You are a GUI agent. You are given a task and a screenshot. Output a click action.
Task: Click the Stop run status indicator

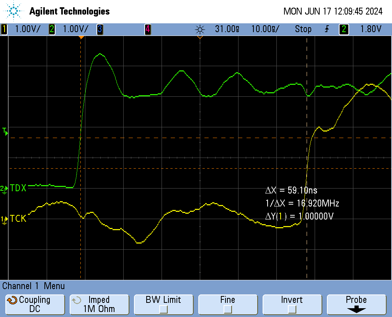click(x=303, y=29)
